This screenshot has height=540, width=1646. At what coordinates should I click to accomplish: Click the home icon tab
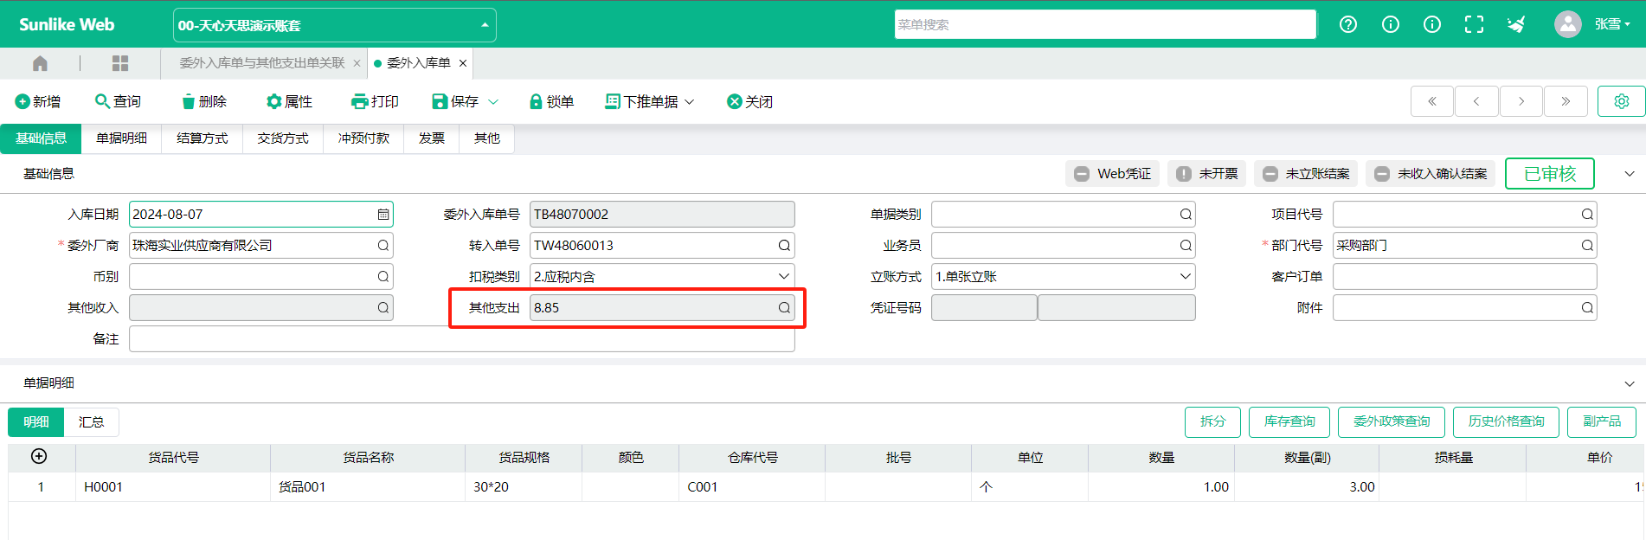point(40,63)
